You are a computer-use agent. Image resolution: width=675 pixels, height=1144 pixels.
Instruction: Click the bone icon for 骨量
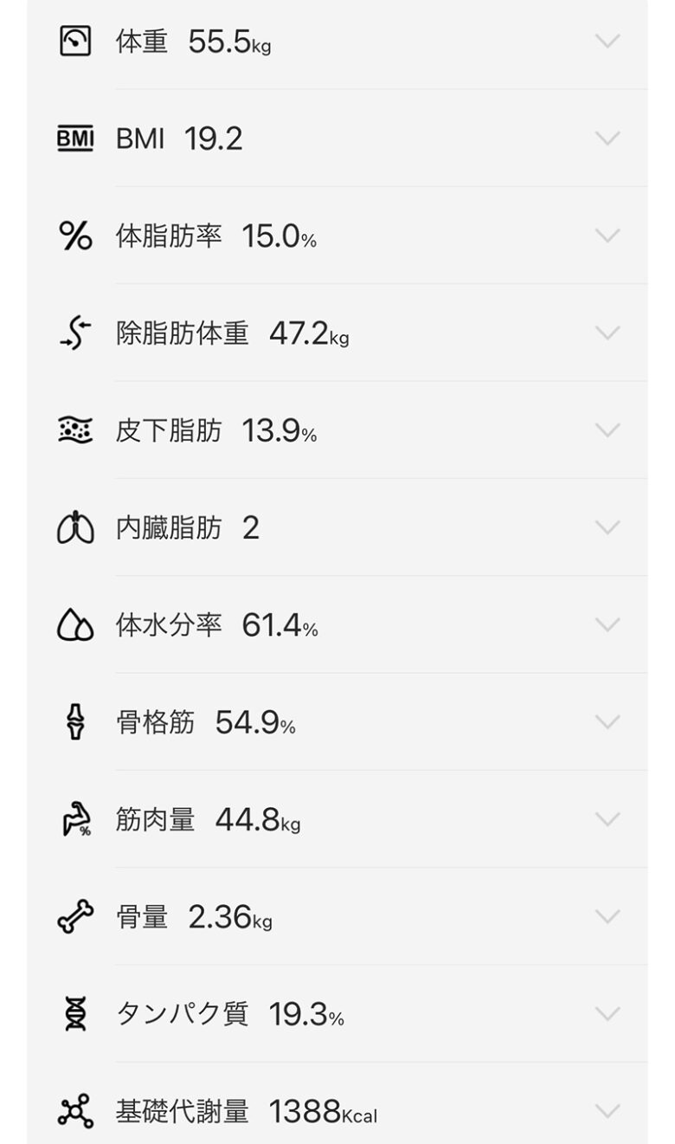75,916
